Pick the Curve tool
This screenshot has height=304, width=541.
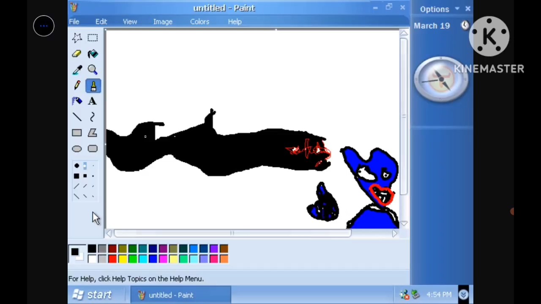[x=93, y=117]
